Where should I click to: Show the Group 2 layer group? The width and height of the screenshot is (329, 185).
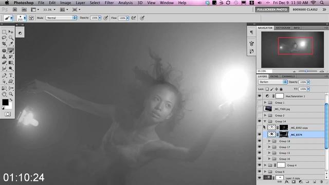click(260, 115)
